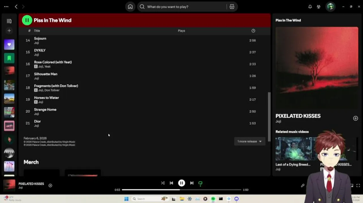363x203 pixels.
Task: Open the three-dot app menu
Action: pyautogui.click(x=6, y=6)
